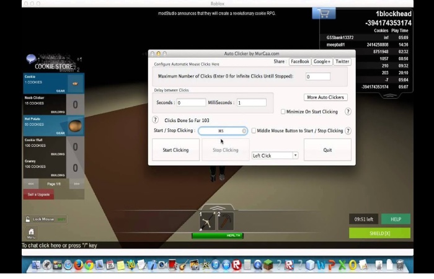The height and width of the screenshot is (279, 434).
Task: Click the chat bar to start chatting
Action: pos(217,246)
